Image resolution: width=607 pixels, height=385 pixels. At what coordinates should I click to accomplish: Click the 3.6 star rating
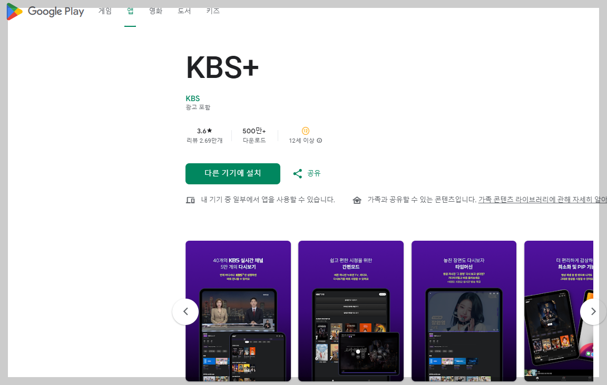(204, 131)
